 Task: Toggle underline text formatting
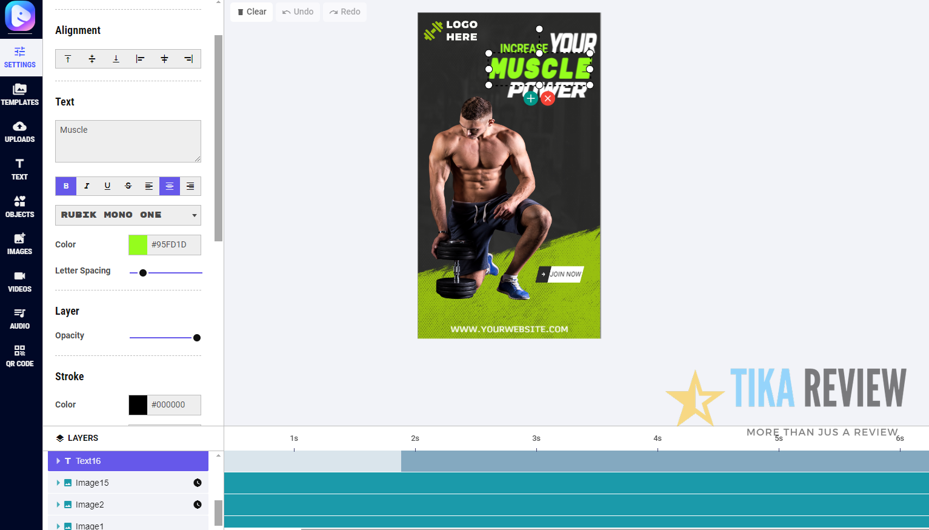click(107, 186)
